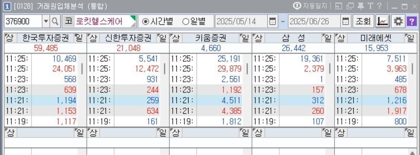Click the screen number 1 icon
This screenshot has width=420, height=155.
(7, 6)
